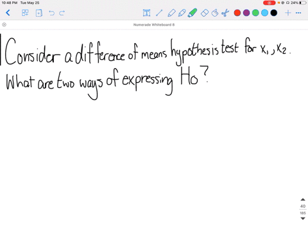Add a new color with the plus button
308x231 pixels.
[288, 13]
